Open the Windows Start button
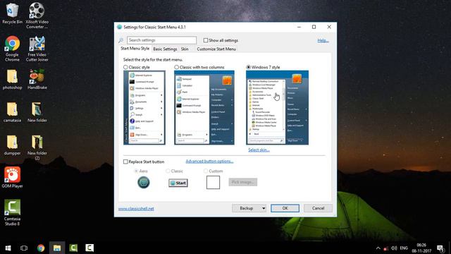 pyautogui.click(x=8, y=248)
